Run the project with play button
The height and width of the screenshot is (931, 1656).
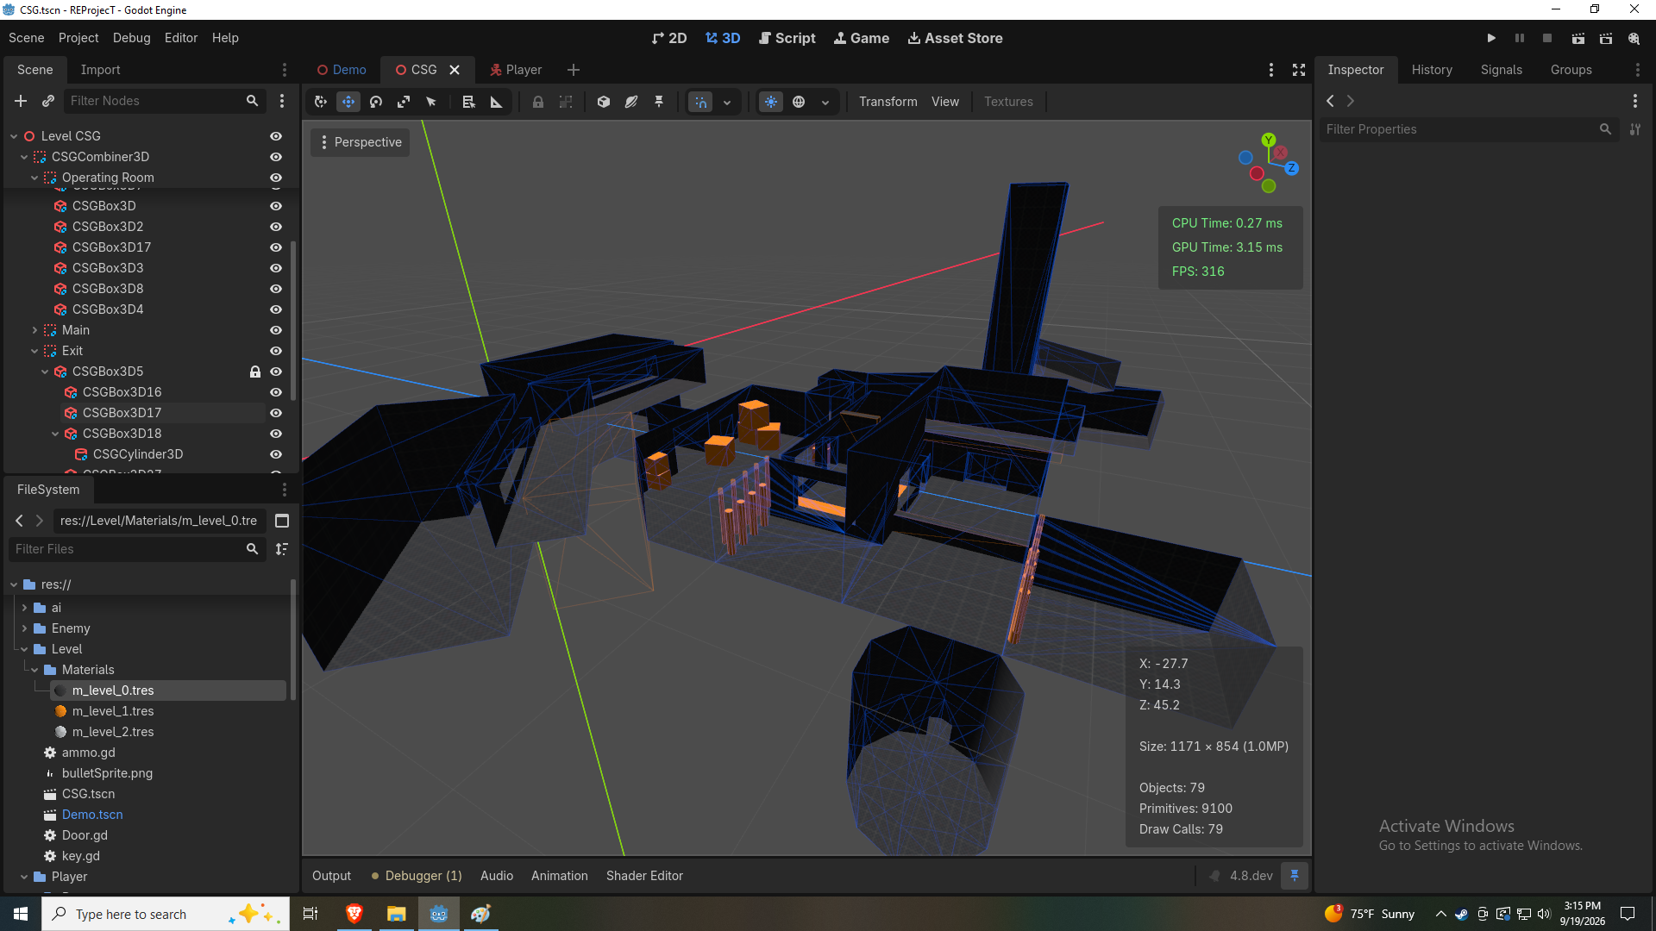pyautogui.click(x=1491, y=38)
